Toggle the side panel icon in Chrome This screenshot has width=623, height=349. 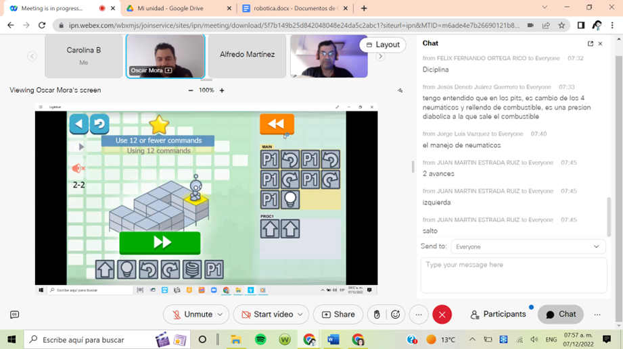(x=581, y=26)
